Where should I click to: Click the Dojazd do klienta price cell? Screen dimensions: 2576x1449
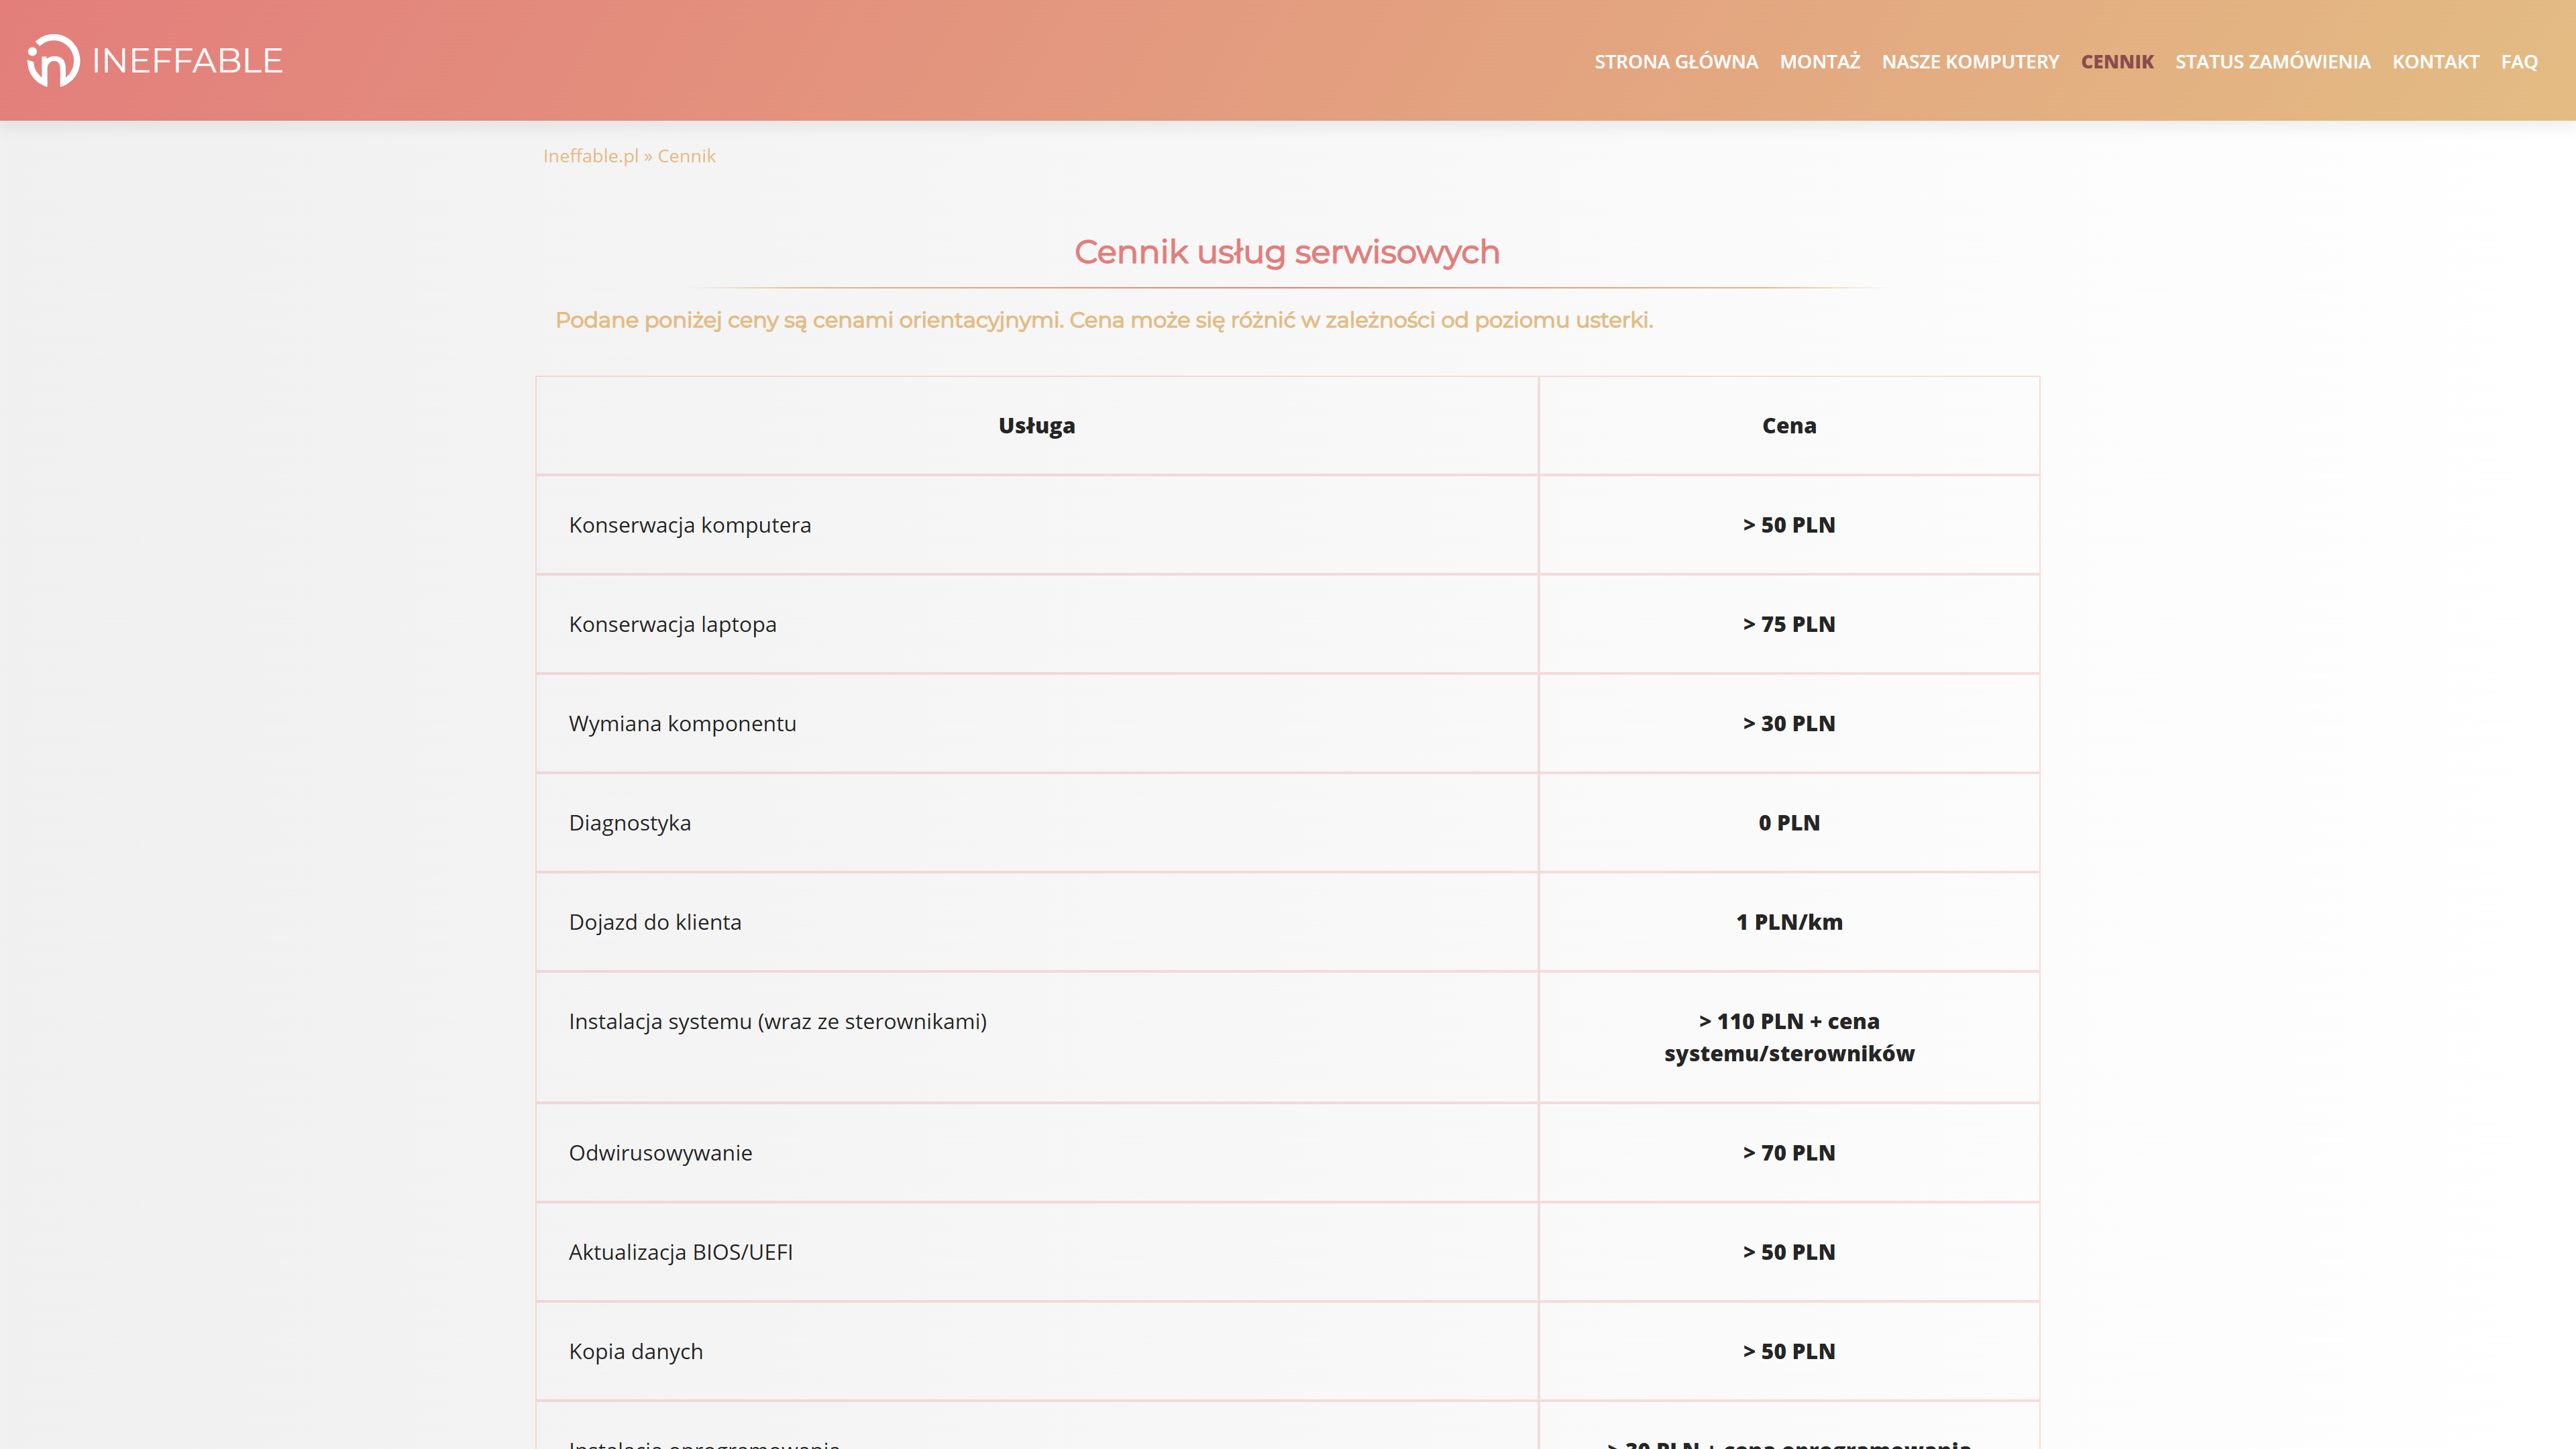(1789, 922)
